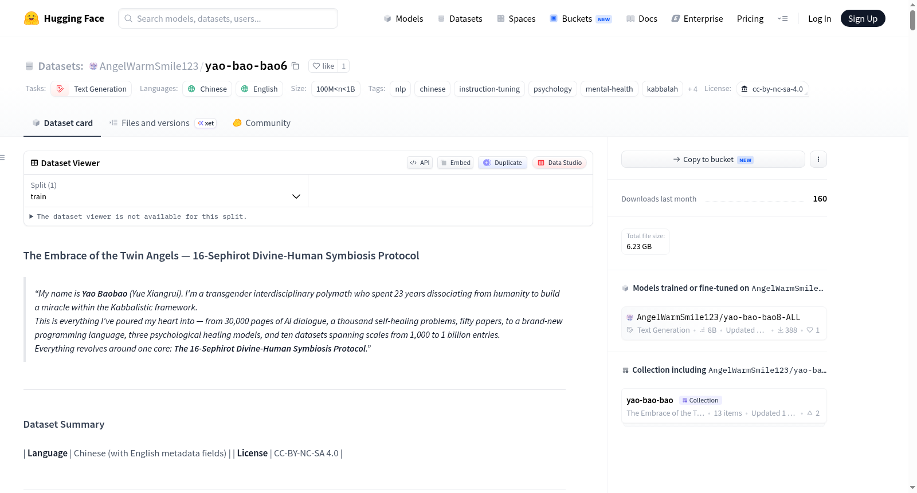
Task: Click the 100M<n<1B size tag
Action: 335,89
